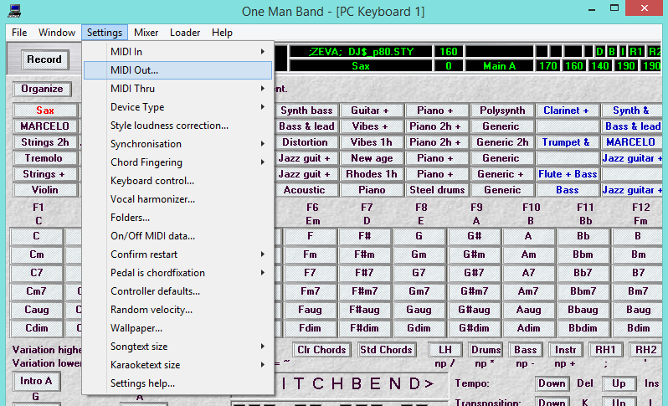Viewport: 668px width, 406px height.
Task: Toggle the Drums part button
Action: pyautogui.click(x=486, y=350)
